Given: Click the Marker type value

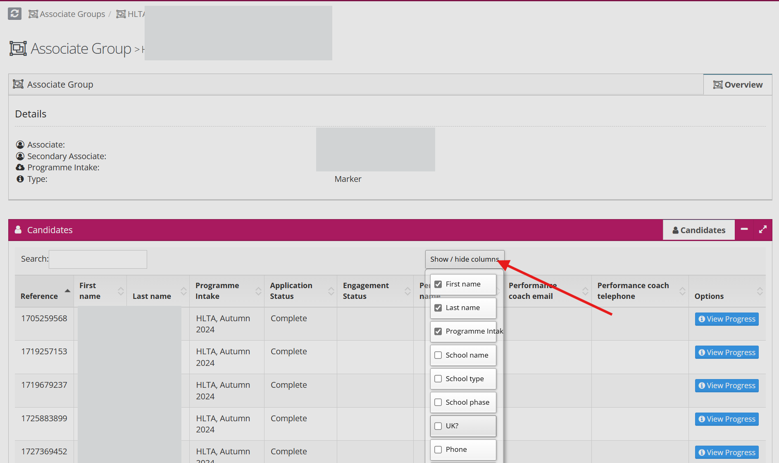Looking at the screenshot, I should tap(348, 179).
